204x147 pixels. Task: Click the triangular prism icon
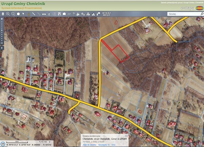pos(78,14)
